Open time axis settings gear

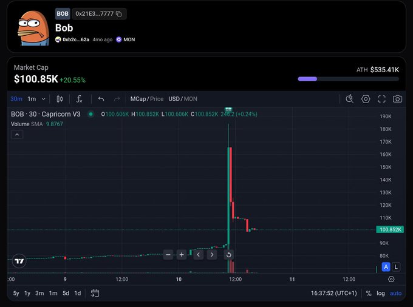391,279
